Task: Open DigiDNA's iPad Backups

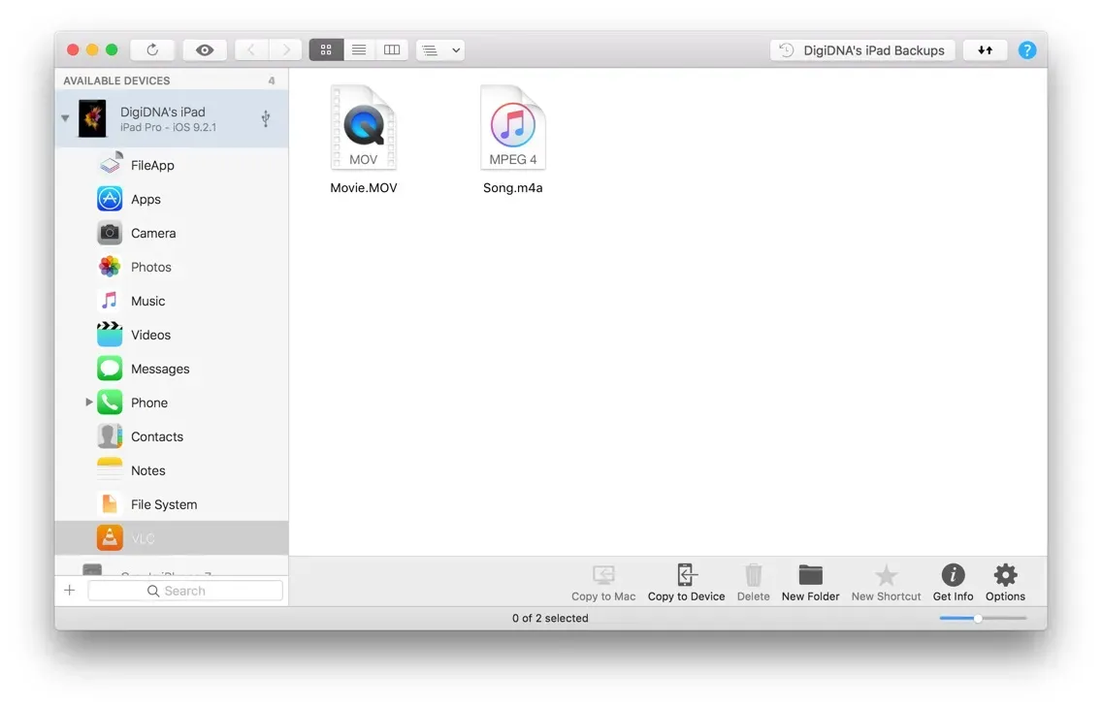Action: (x=861, y=48)
